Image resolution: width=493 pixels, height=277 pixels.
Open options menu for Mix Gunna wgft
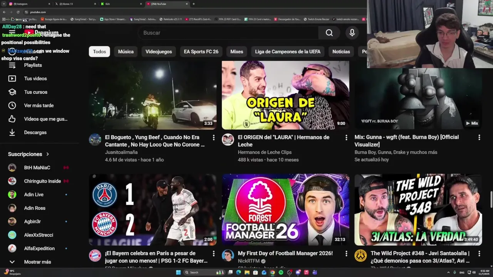pyautogui.click(x=479, y=137)
